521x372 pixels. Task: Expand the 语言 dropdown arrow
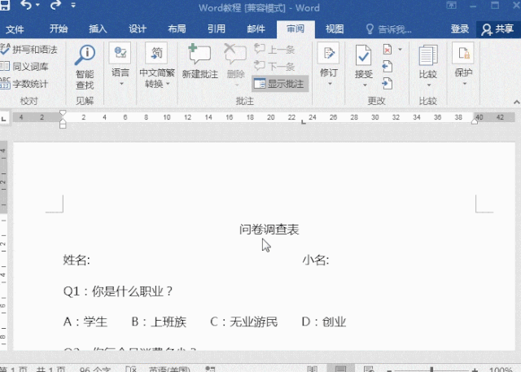pos(121,84)
